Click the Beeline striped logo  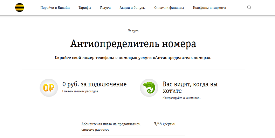tap(20, 8)
